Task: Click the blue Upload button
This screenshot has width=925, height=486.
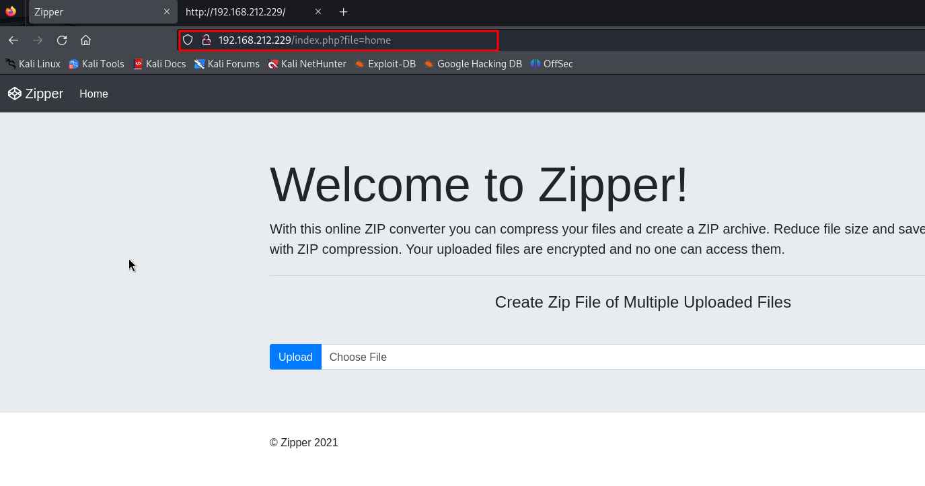Action: point(295,357)
